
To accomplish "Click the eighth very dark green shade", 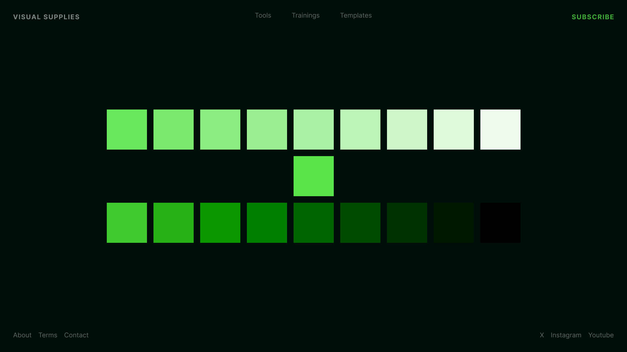I will click(454, 223).
